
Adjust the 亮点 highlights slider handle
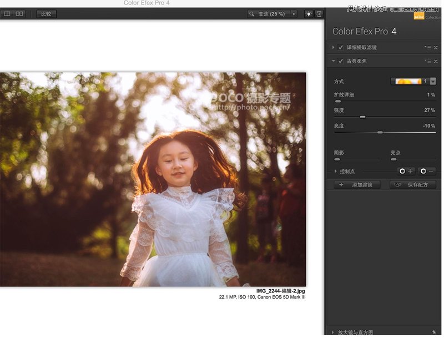click(393, 160)
